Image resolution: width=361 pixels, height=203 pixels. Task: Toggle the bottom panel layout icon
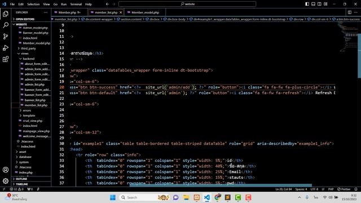(314, 4)
